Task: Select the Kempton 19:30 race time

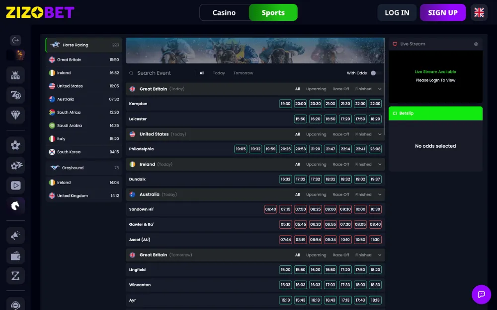Action: (x=285, y=104)
